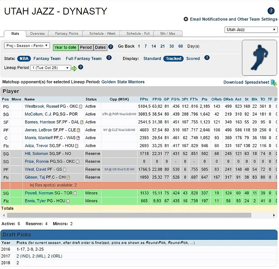Select Period range option
Image resolution: width=279 pixels, height=269 pixels.
click(86, 47)
